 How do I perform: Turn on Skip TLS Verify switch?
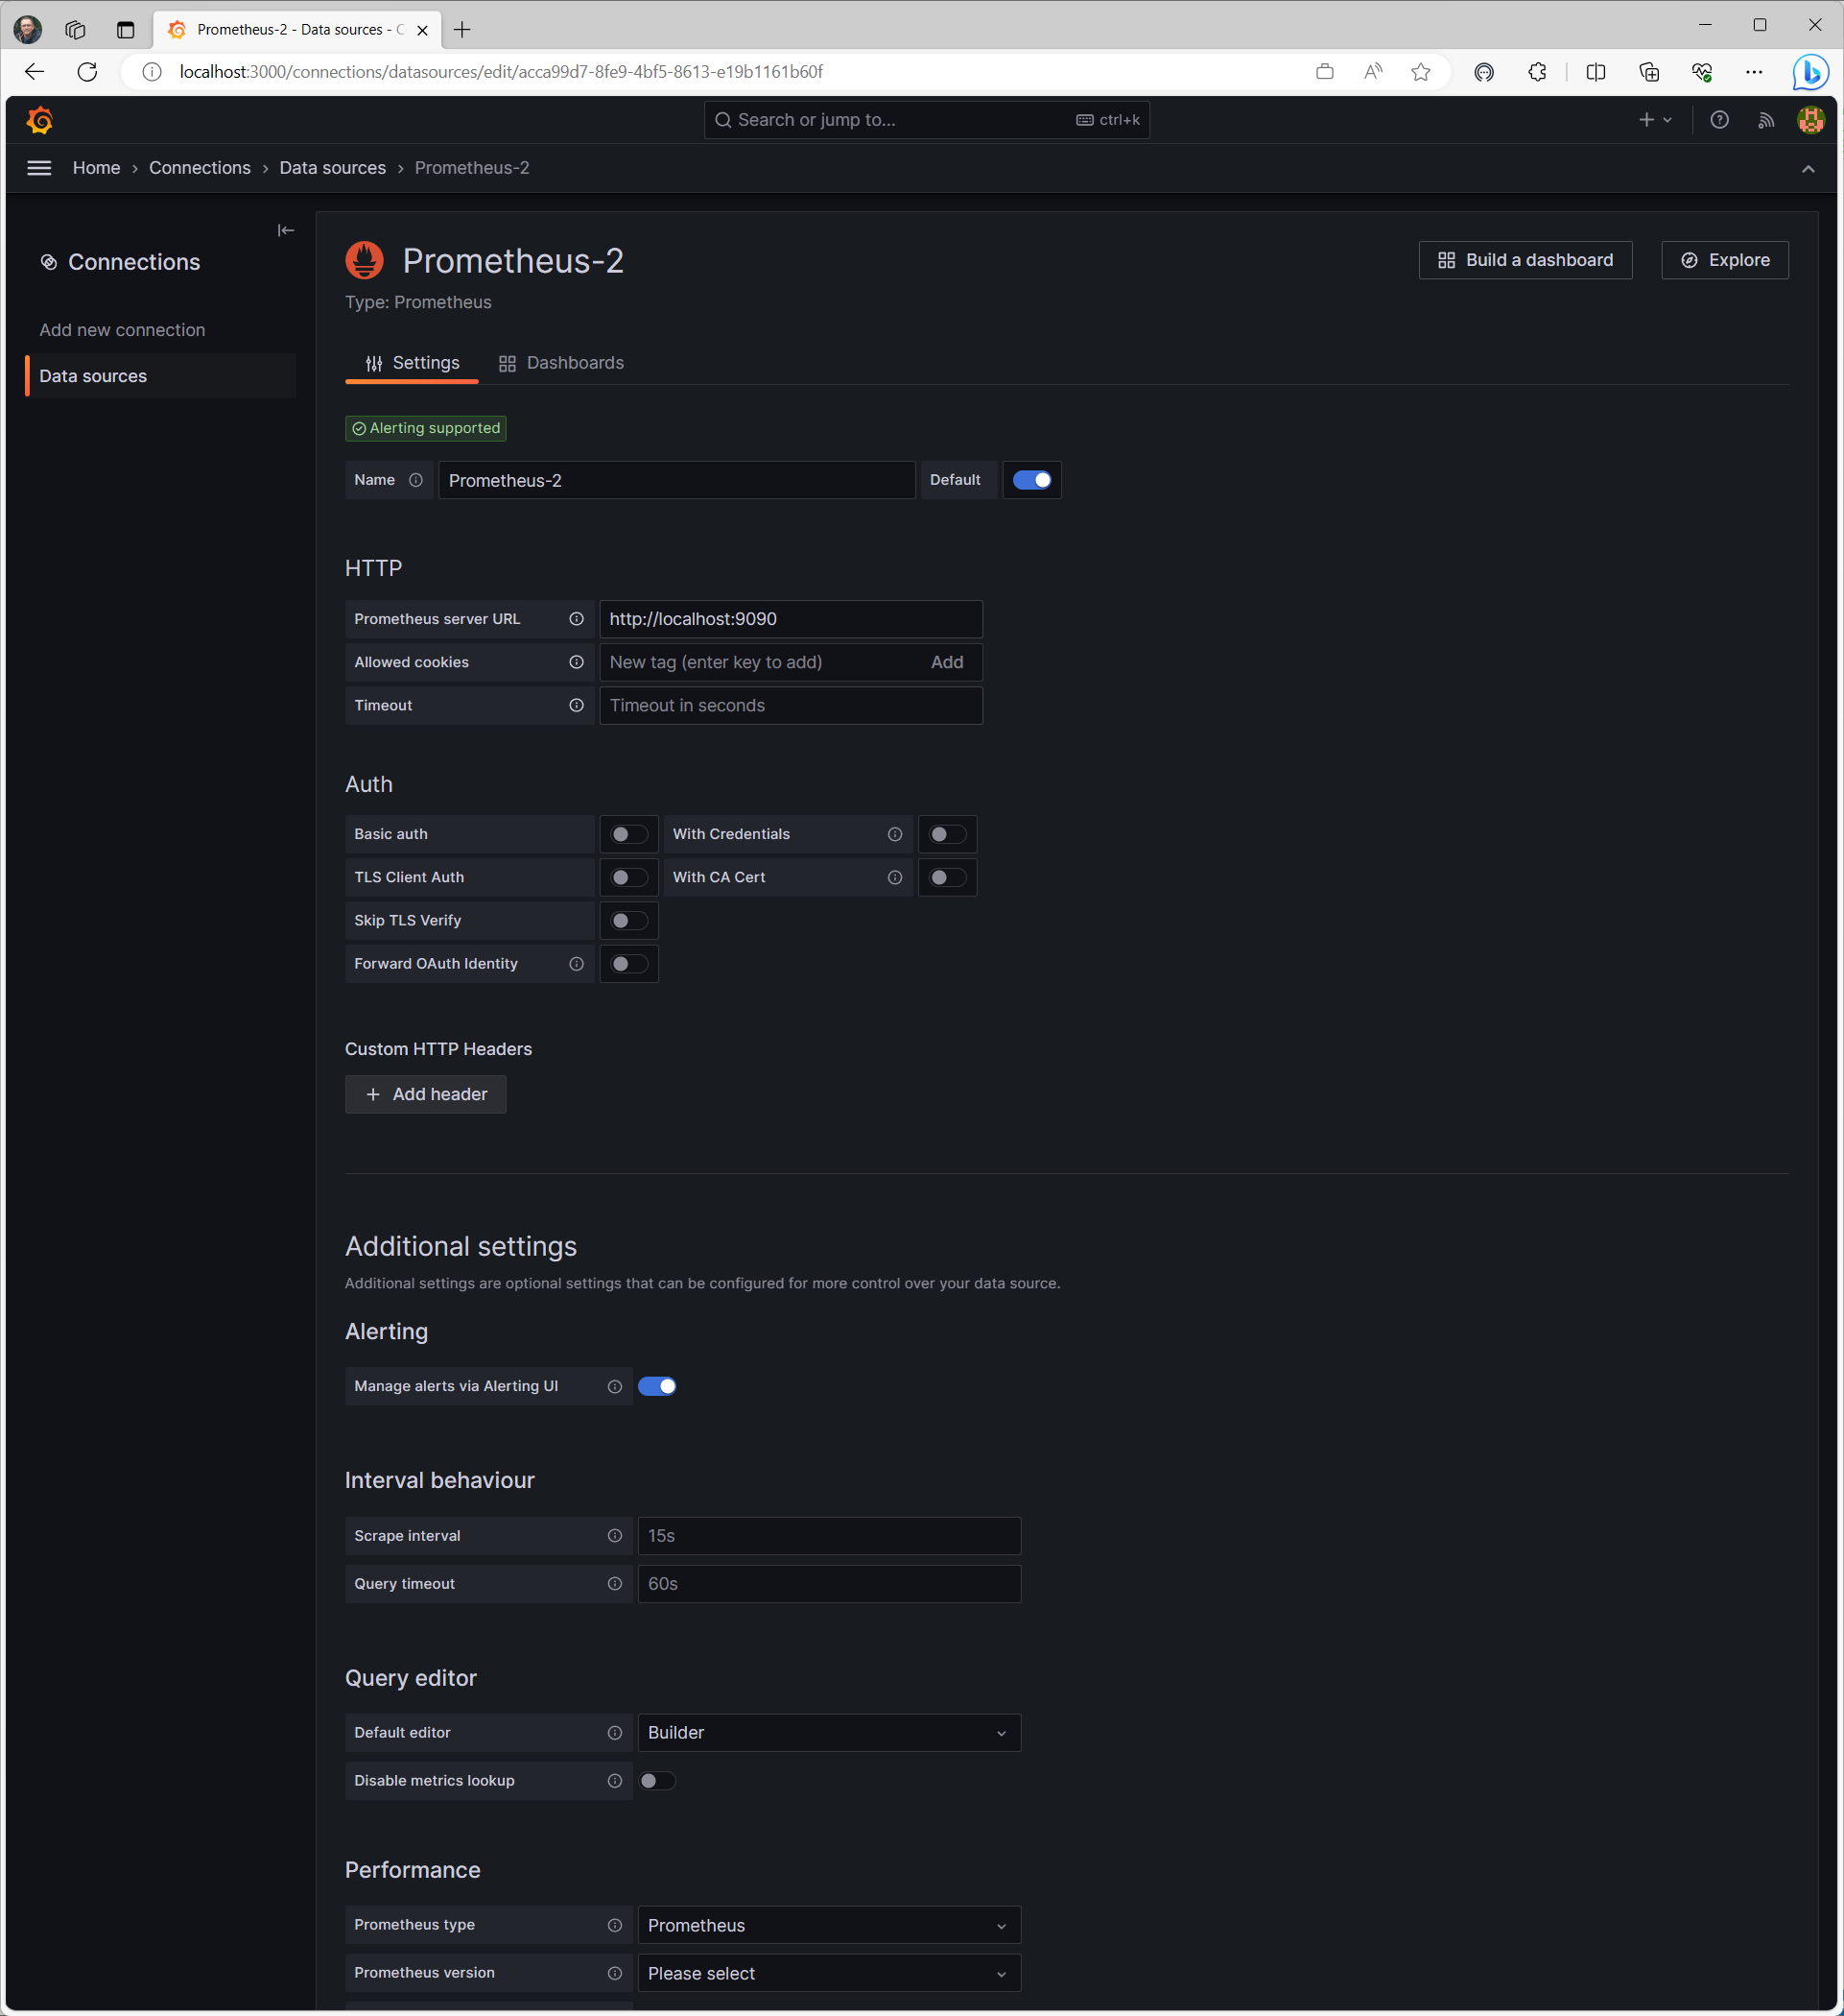[628, 921]
